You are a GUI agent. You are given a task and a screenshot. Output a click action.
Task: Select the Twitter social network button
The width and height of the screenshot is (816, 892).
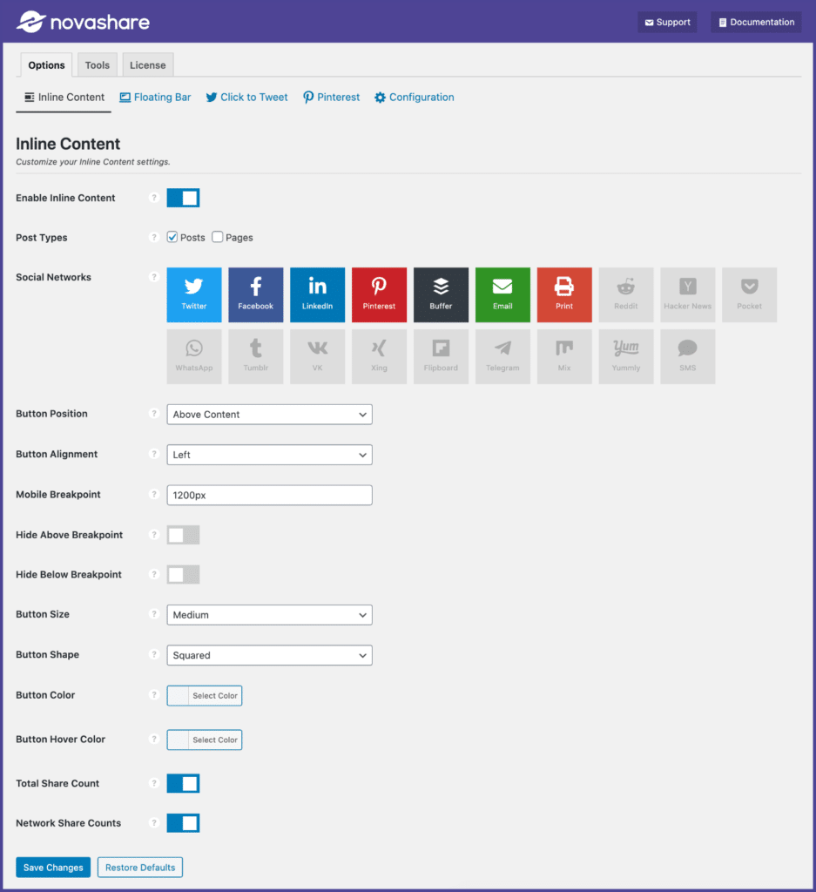pos(194,294)
